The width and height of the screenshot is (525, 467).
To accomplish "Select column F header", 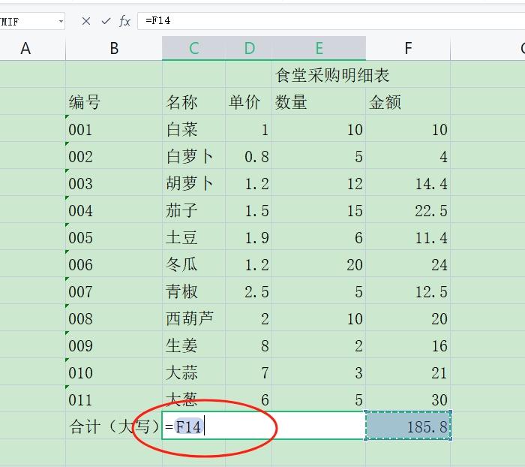I will pyautogui.click(x=408, y=48).
